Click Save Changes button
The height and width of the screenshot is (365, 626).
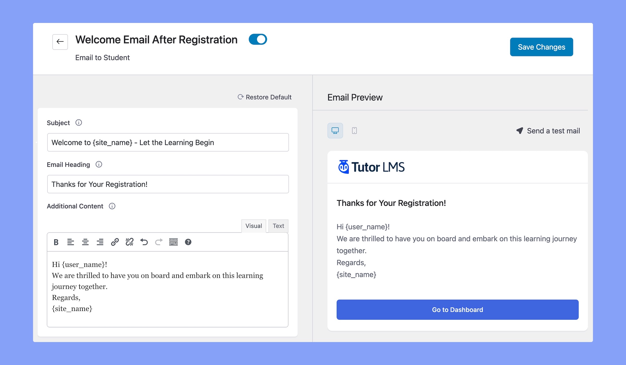pyautogui.click(x=541, y=47)
